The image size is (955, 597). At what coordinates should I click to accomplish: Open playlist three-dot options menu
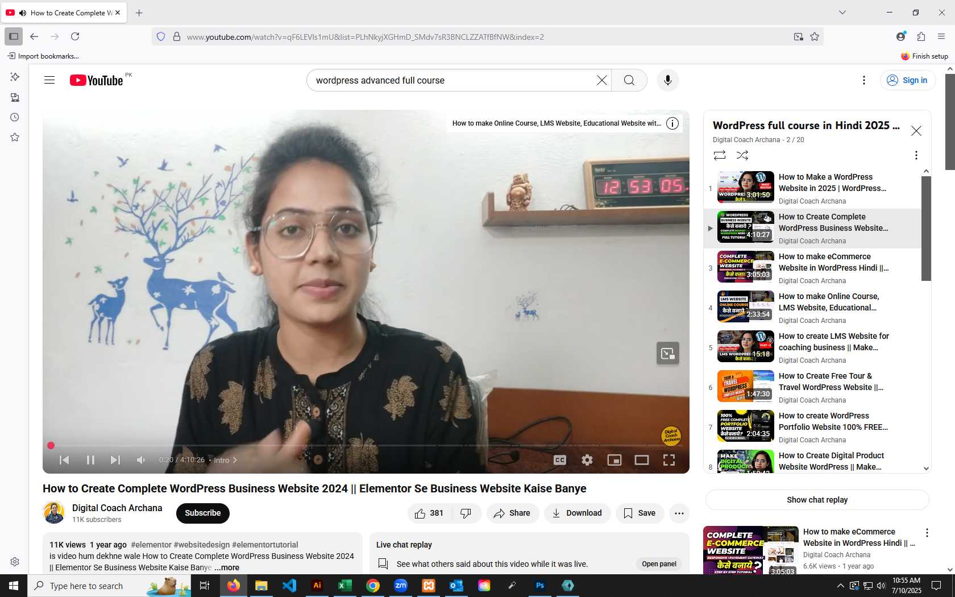tap(916, 155)
